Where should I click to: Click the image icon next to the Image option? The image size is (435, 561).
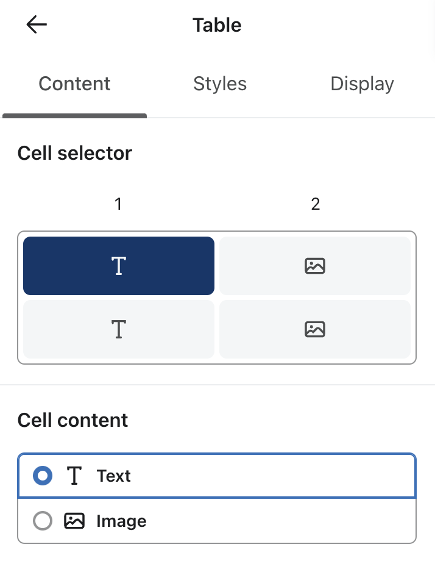pyautogui.click(x=74, y=521)
